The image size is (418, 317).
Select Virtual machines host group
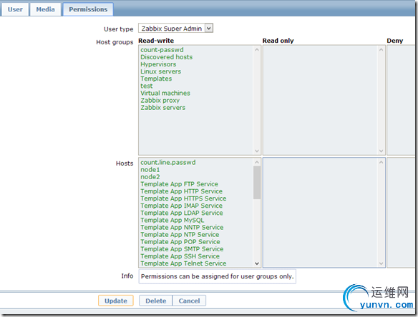(165, 93)
